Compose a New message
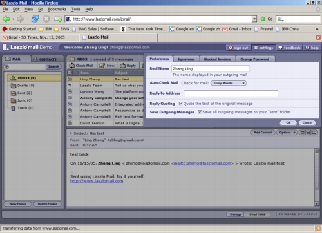322x233 pixels. pyautogui.click(x=107, y=66)
